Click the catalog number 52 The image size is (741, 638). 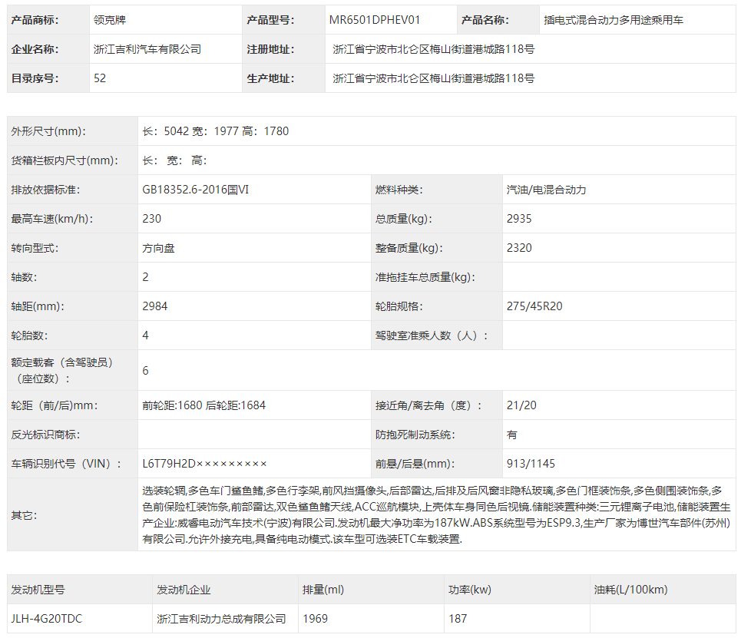tap(100, 78)
